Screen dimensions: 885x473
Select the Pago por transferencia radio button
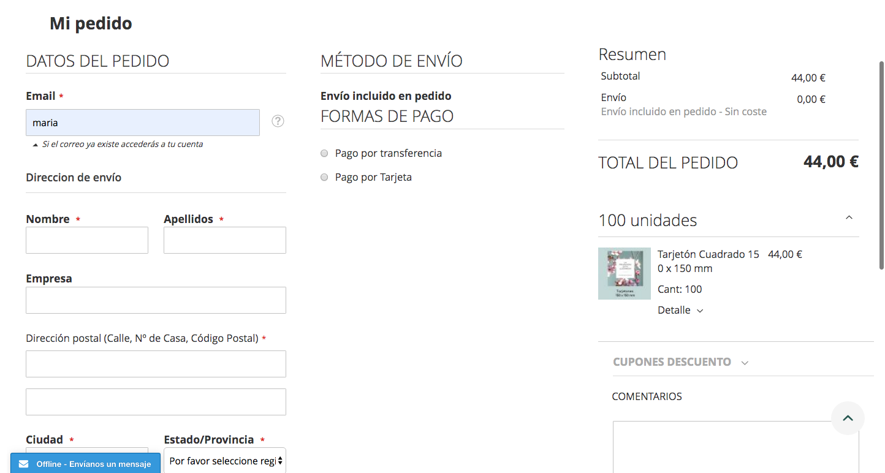[x=324, y=153]
